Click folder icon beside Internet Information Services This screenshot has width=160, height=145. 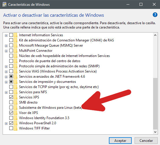click(x=15, y=35)
